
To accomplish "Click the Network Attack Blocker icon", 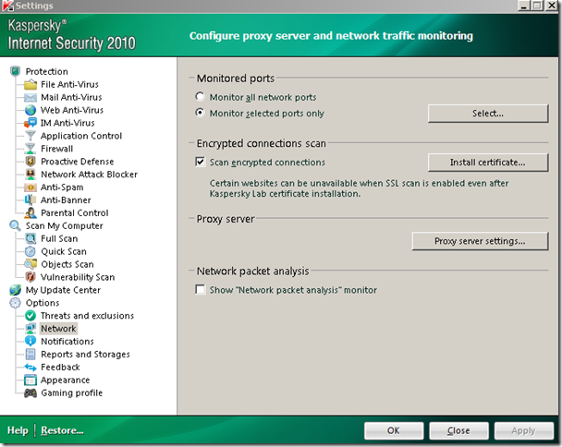I will coord(31,175).
